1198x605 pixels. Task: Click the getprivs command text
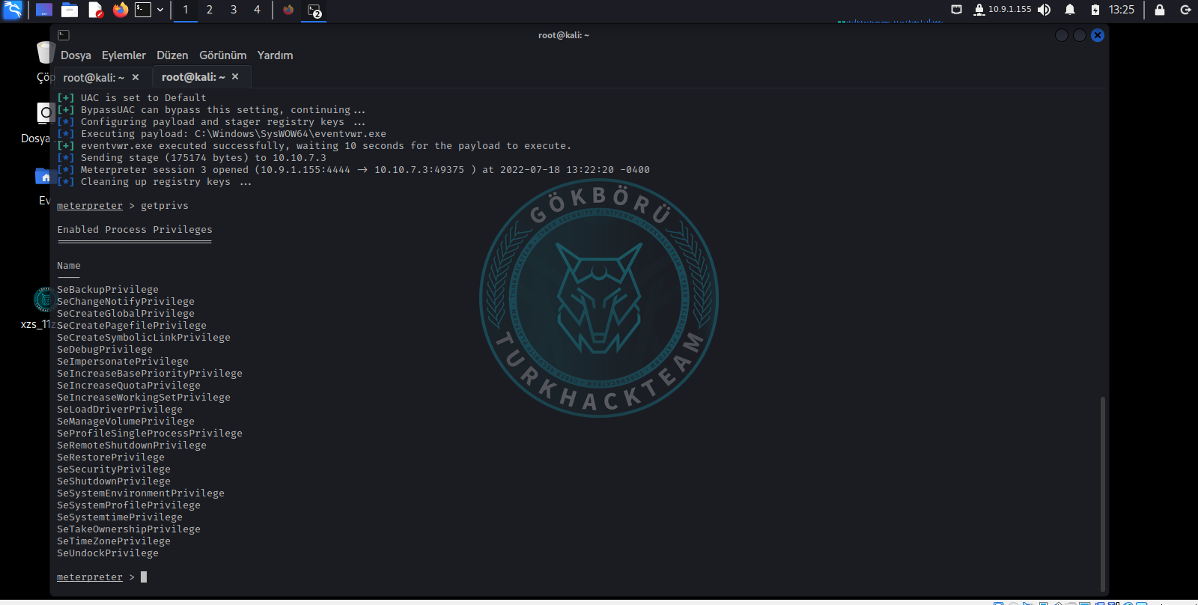click(x=165, y=206)
